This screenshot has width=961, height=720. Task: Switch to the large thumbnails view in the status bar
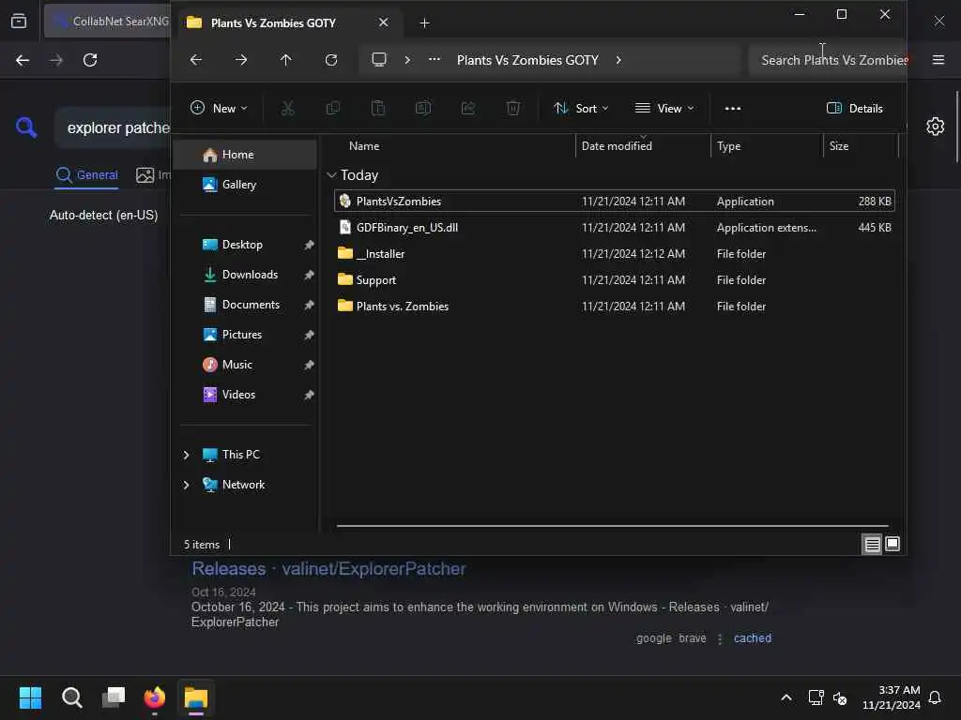click(892, 544)
